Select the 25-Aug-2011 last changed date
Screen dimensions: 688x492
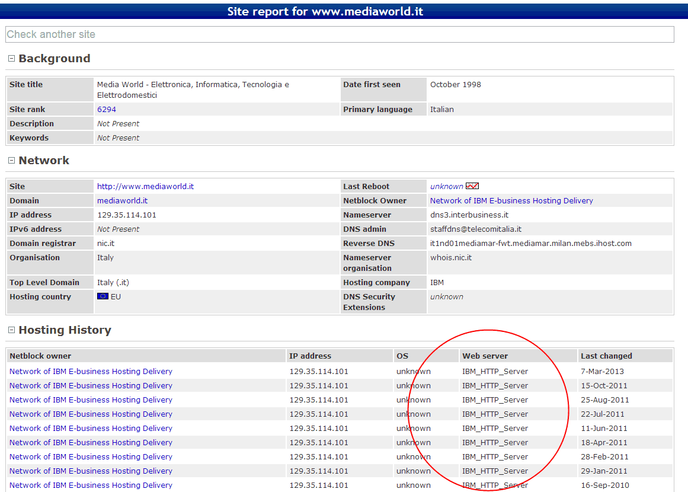pos(605,400)
